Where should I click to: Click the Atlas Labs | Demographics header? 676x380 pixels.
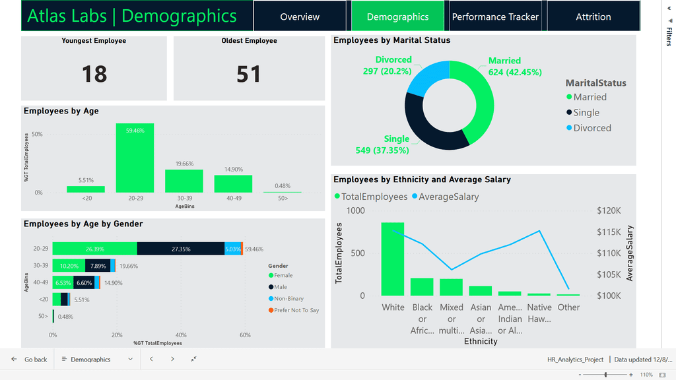click(x=132, y=16)
